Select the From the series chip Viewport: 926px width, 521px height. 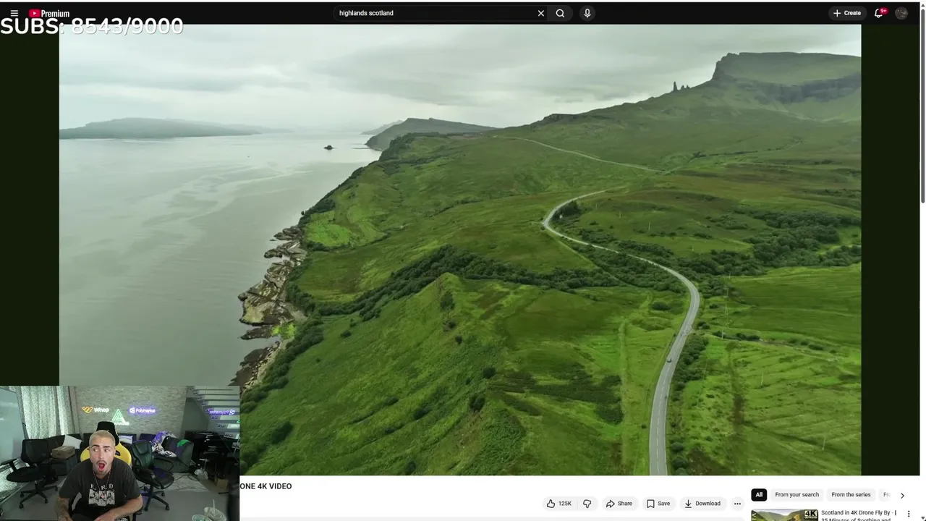click(851, 495)
